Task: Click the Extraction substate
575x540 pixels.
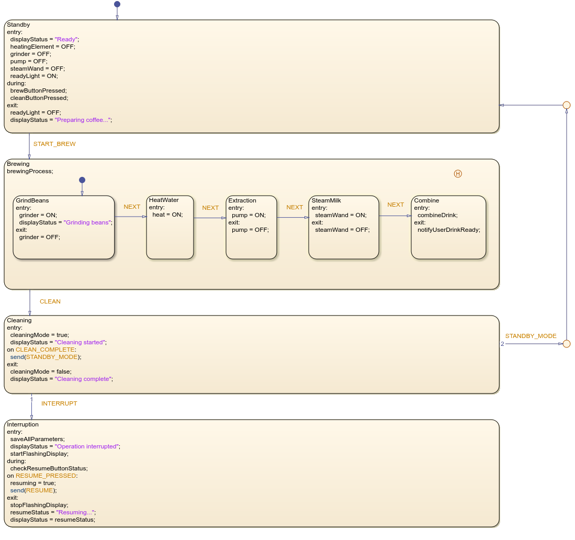Action: 251,228
